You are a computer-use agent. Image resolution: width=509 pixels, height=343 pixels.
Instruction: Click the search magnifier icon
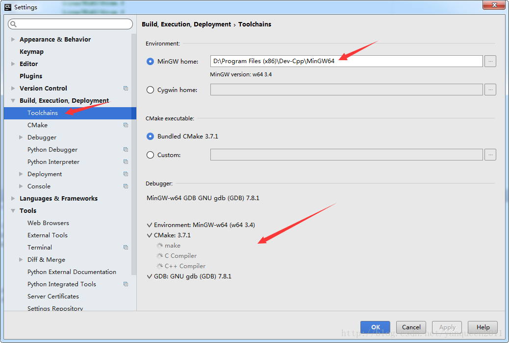point(13,24)
